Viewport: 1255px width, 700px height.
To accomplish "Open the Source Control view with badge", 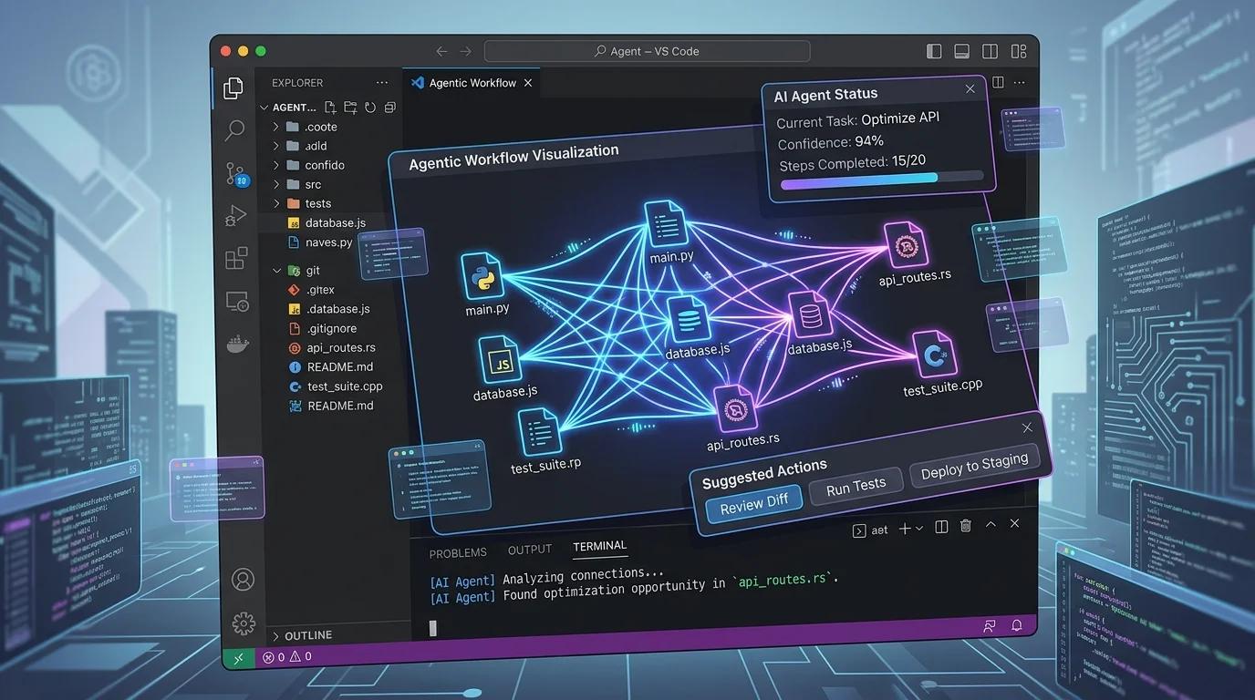I will tap(236, 174).
